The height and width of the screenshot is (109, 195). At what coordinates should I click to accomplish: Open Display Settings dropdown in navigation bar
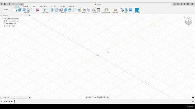[101, 97]
